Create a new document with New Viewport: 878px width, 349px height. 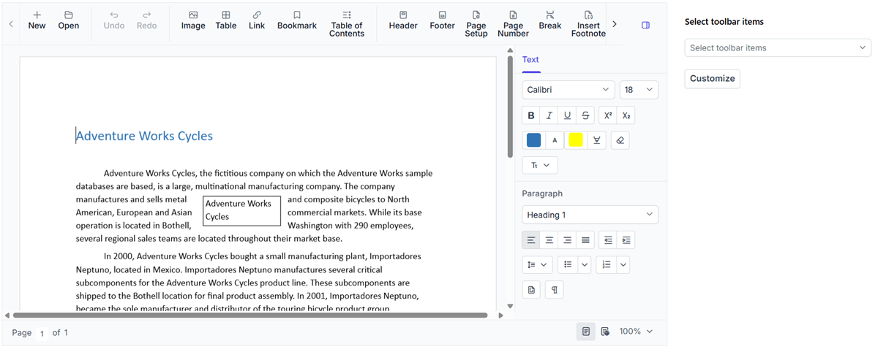click(37, 20)
